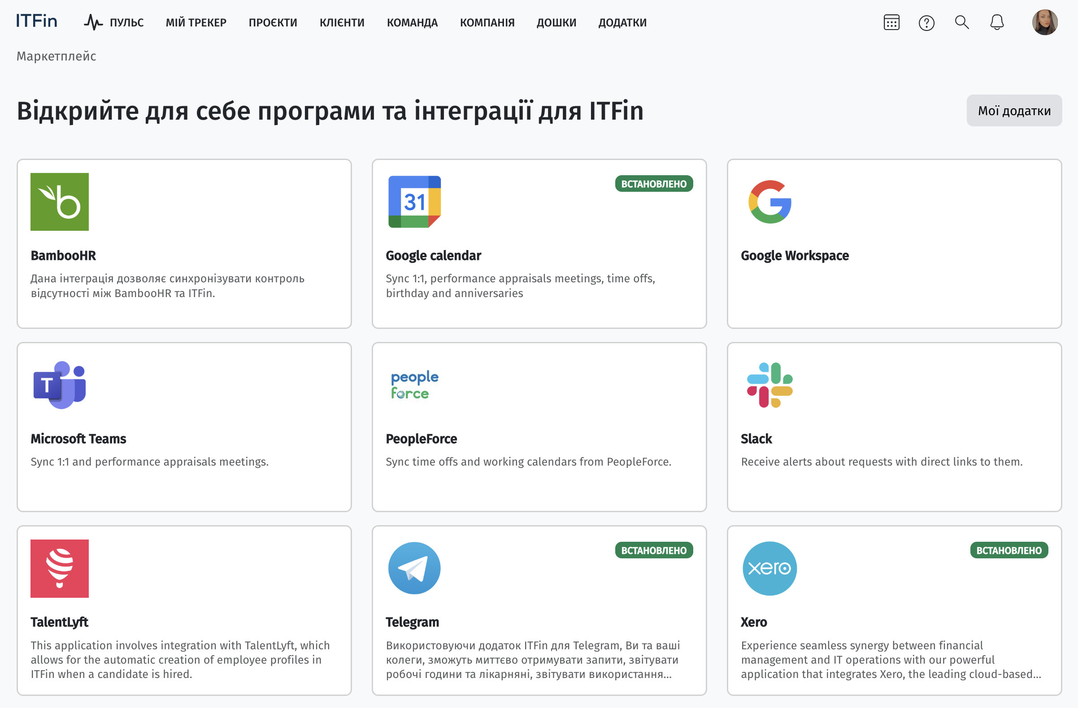Open the user profile avatar

[1044, 22]
